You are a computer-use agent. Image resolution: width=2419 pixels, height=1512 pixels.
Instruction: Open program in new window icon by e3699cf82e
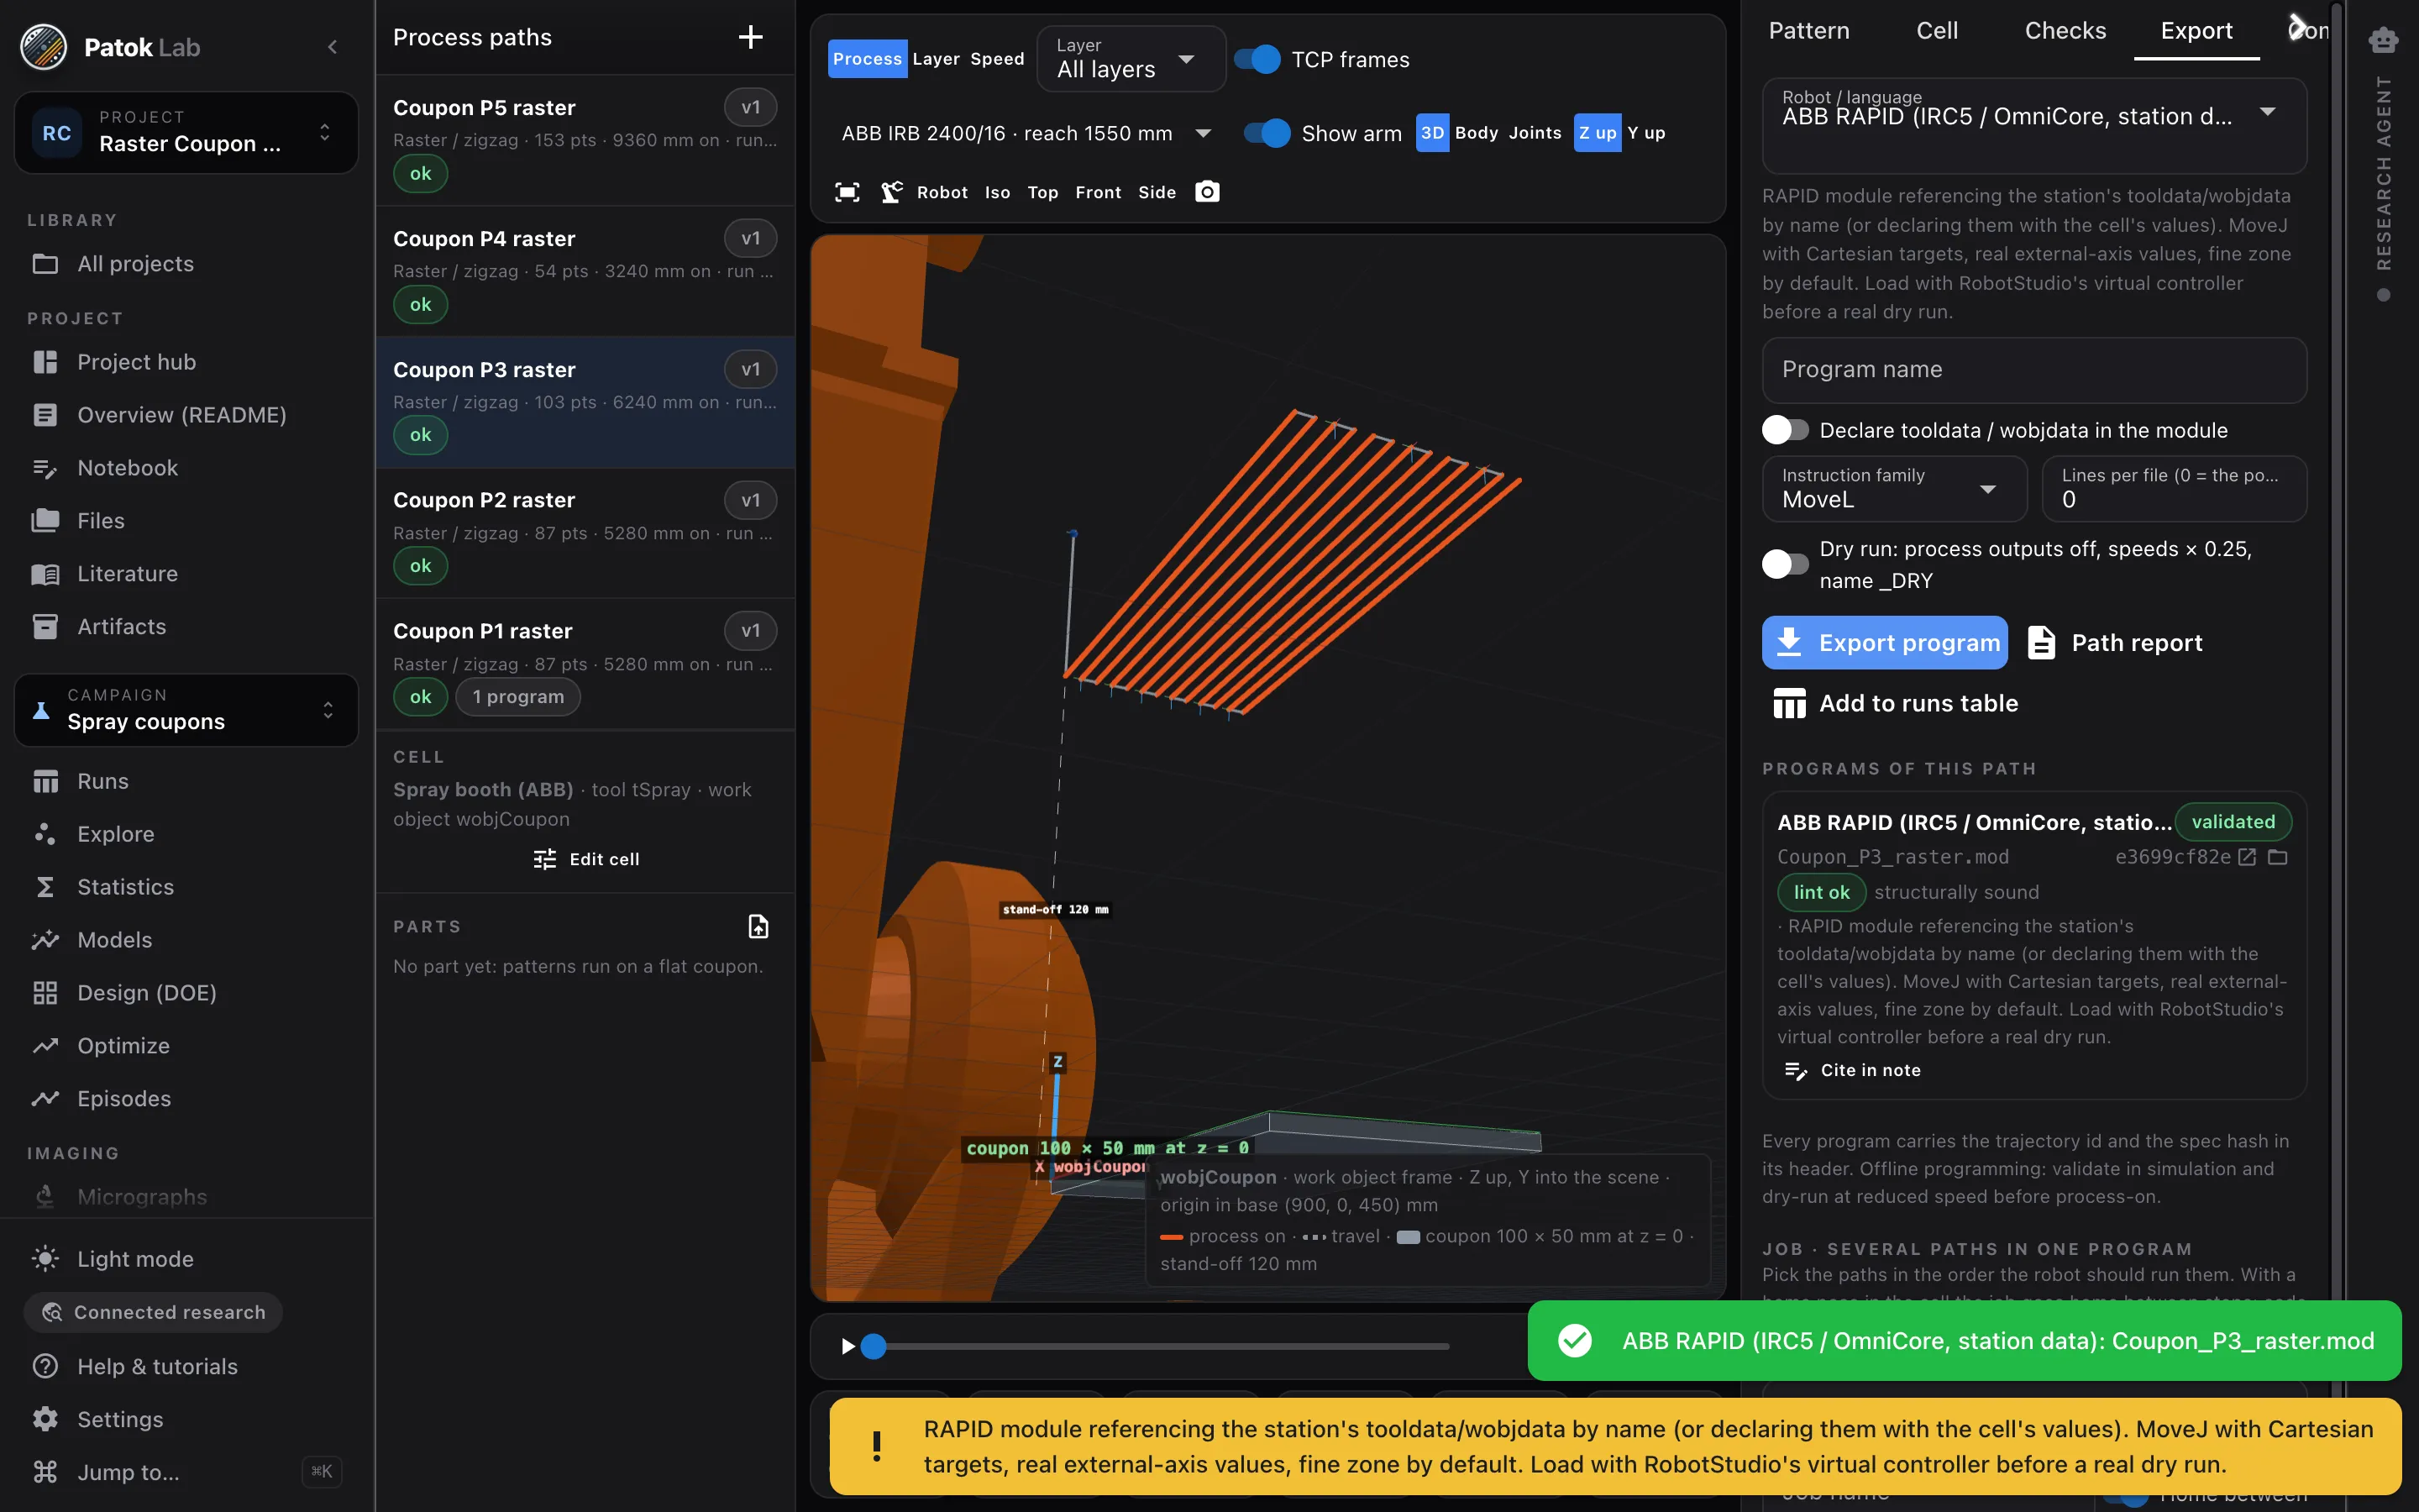2247,857
